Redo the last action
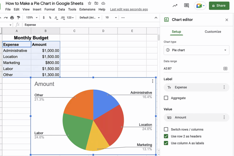234x156 pixels. click(x=6, y=18)
